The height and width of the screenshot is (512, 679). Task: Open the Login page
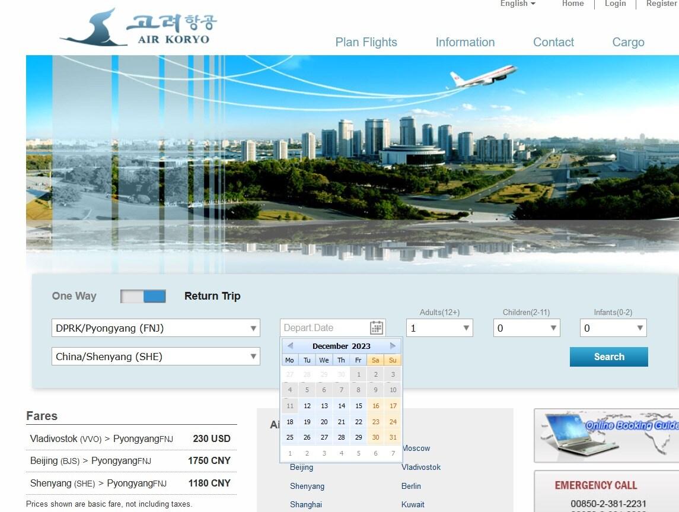(x=616, y=4)
